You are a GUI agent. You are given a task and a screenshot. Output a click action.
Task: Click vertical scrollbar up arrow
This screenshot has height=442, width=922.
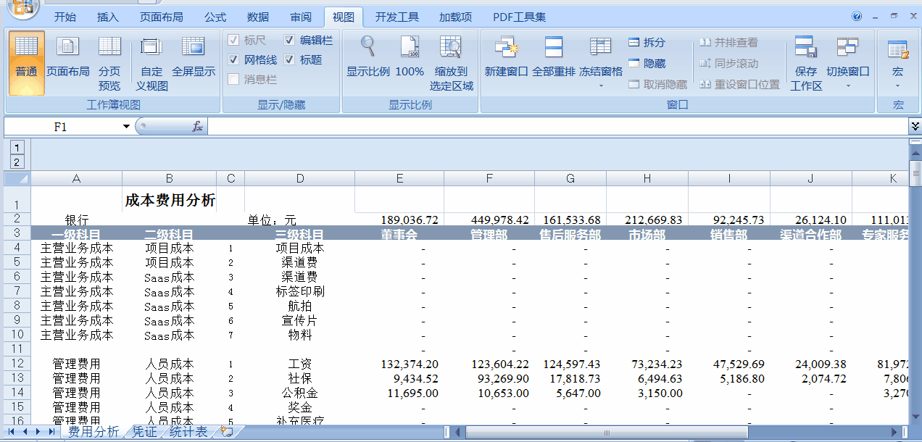[915, 154]
